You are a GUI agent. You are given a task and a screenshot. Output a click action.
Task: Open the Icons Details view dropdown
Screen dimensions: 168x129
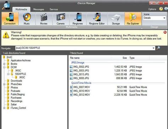(155, 18)
